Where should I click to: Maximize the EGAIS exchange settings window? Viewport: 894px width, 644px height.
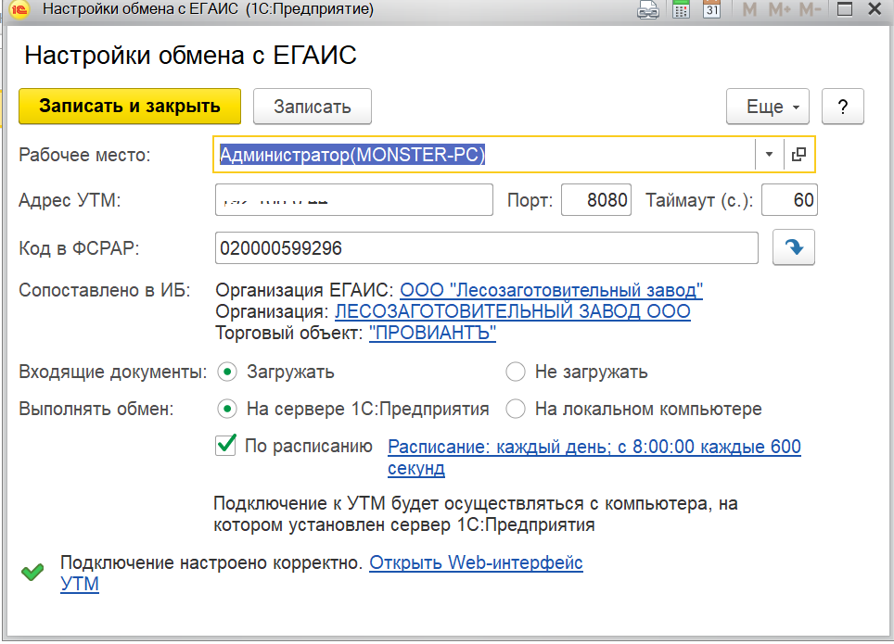845,9
